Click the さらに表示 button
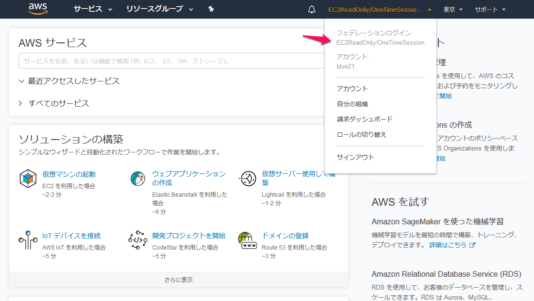This screenshot has height=301, width=534. click(x=178, y=280)
